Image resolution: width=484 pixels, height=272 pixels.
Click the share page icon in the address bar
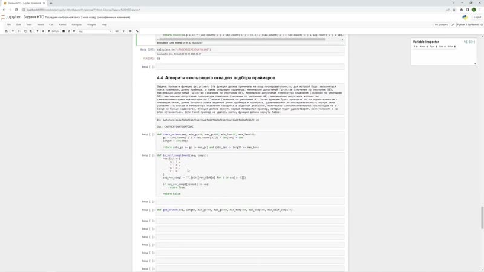coord(448,10)
